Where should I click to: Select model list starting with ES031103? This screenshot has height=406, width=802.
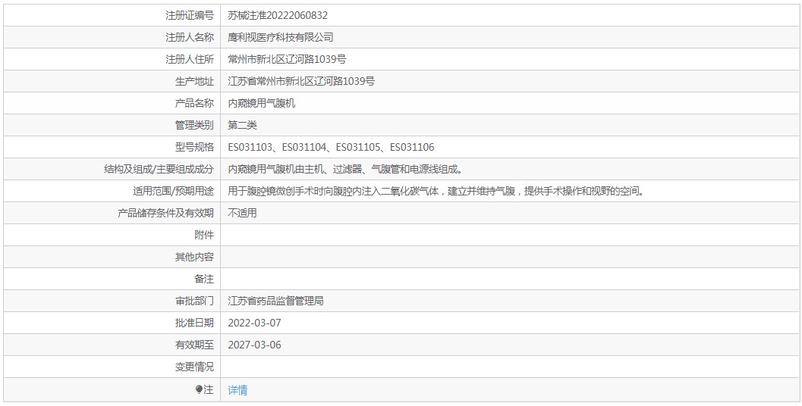coord(331,147)
